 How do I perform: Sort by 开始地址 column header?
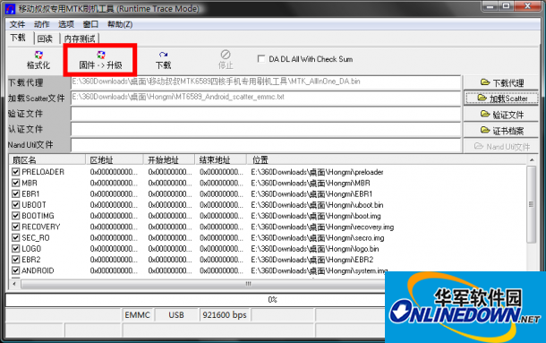169,160
